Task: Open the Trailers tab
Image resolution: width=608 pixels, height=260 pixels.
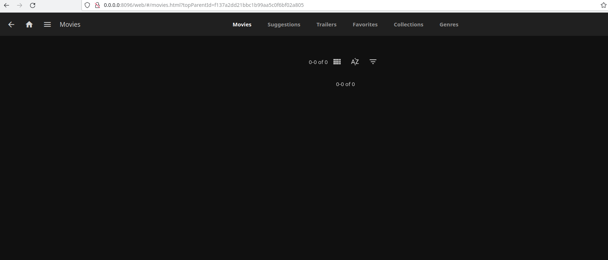Action: click(x=326, y=25)
